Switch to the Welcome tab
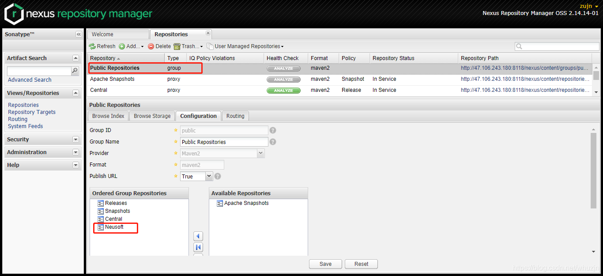This screenshot has height=276, width=603. click(118, 34)
